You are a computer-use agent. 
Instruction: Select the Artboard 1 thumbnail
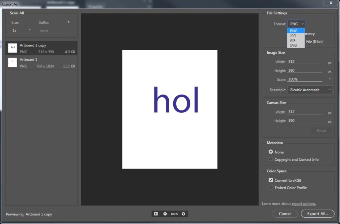13,62
